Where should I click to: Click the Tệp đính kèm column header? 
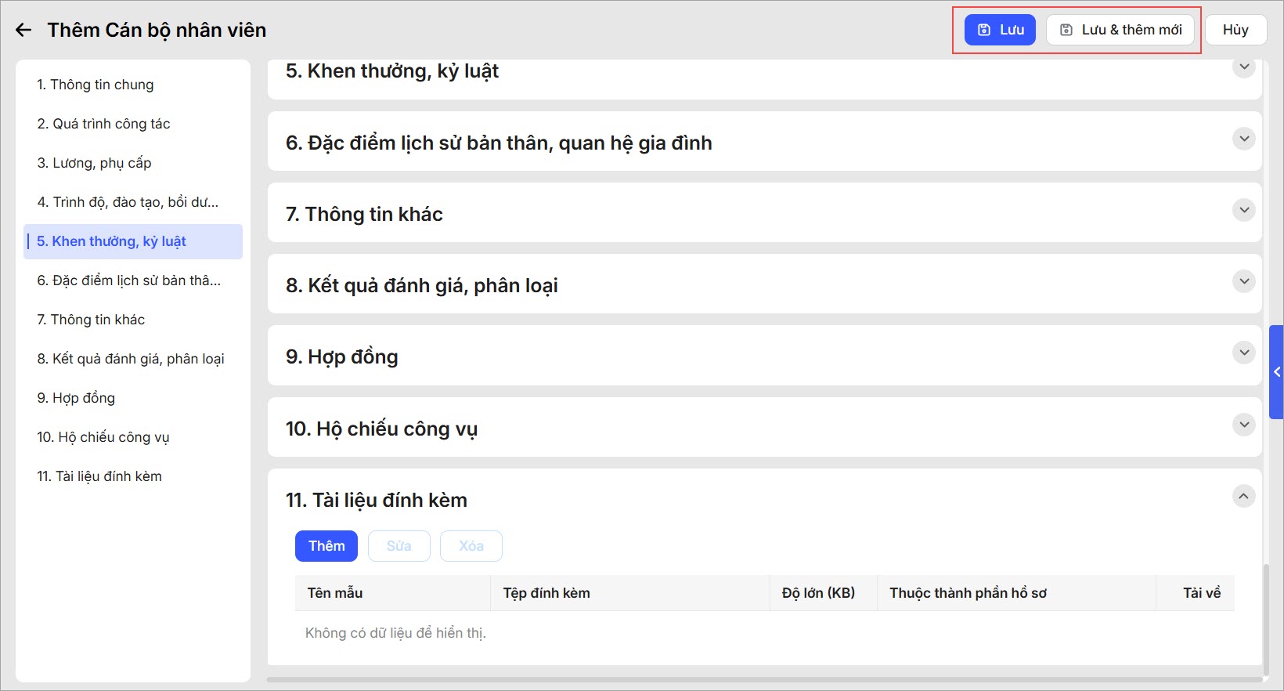coord(546,593)
